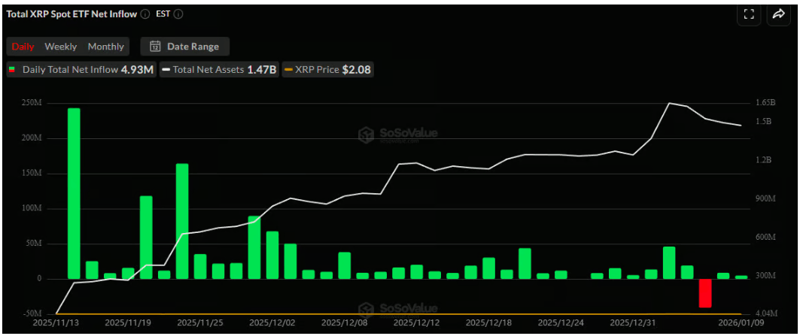800x336 pixels.
Task: Click the 4.93M daily inflow value
Action: 137,70
